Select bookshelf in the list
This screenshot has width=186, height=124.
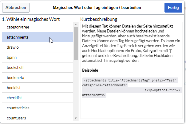click(x=38, y=67)
